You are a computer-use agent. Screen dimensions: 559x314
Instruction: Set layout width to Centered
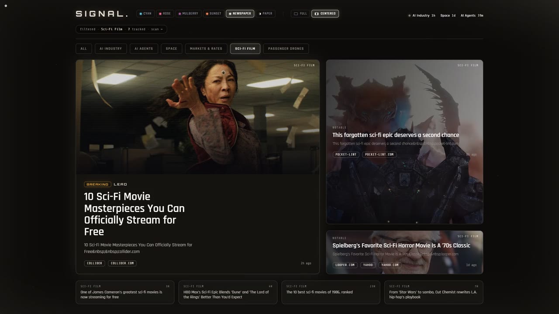pyautogui.click(x=325, y=14)
